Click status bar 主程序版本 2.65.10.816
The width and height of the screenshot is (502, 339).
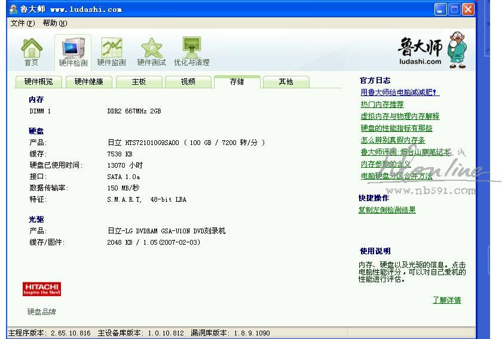(x=49, y=333)
